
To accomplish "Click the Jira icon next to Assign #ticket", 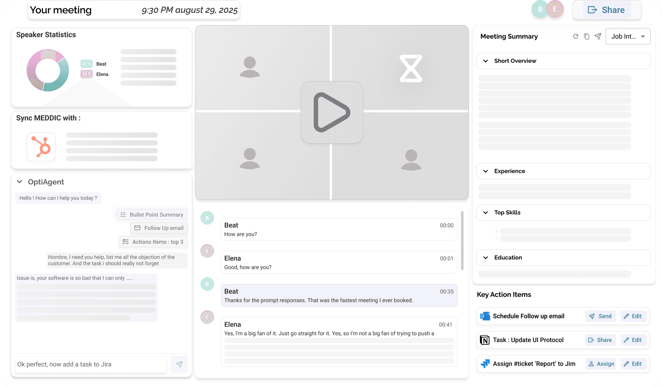I will coord(485,364).
